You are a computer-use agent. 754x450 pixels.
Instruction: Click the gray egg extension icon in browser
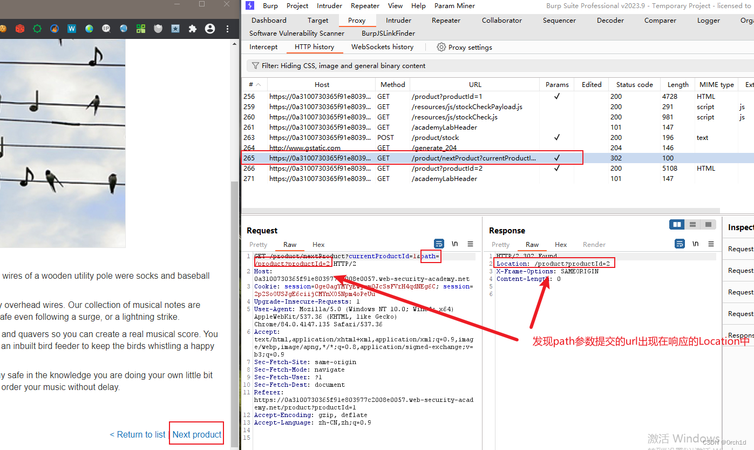pyautogui.click(x=158, y=29)
